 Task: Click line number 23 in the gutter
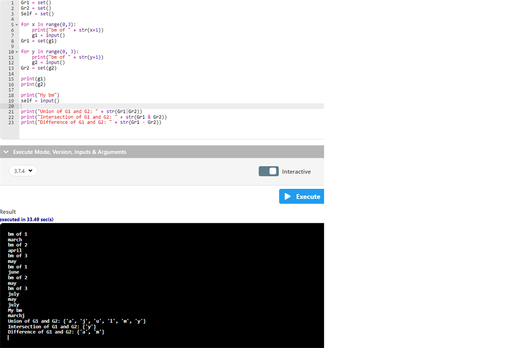11,123
